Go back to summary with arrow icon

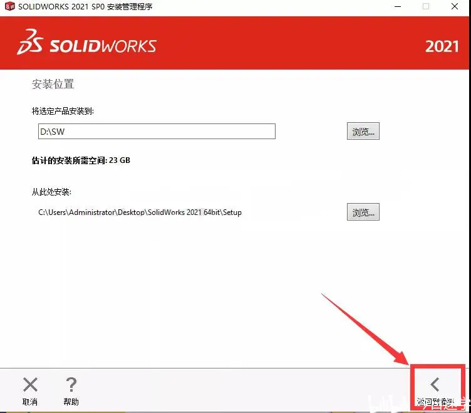pos(435,384)
